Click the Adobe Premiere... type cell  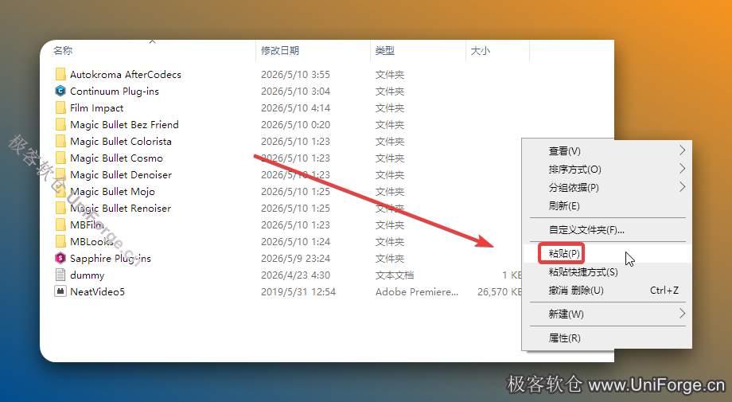(x=417, y=292)
